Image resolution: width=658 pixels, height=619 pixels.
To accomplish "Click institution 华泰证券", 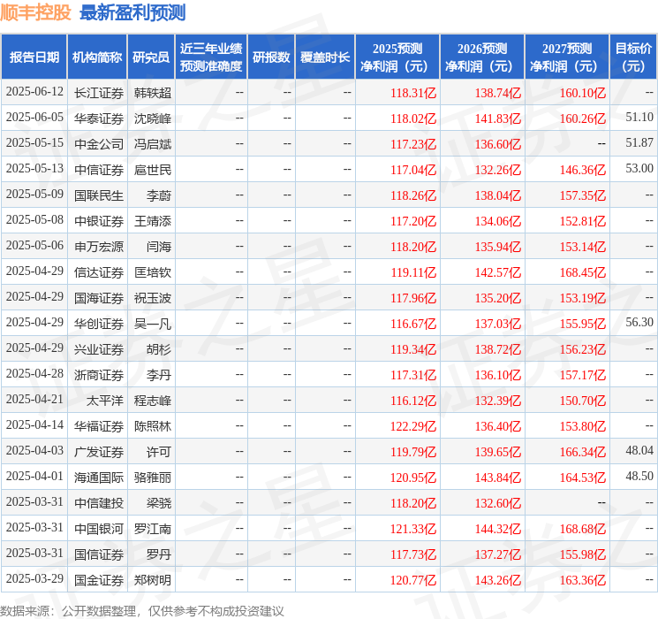I will tap(99, 118).
